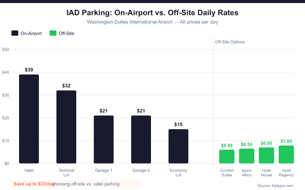Click the $50 y-axis label
305x190 pixels.
6,49
